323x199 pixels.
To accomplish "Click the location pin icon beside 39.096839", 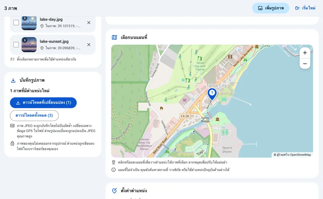I will pos(42,48).
